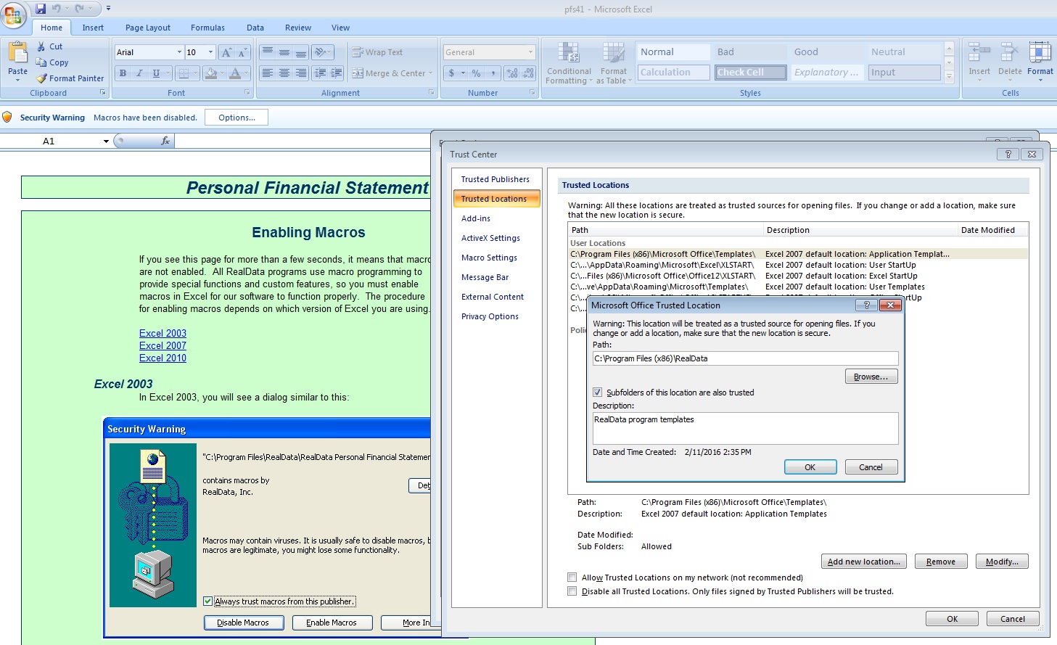Viewport: 1057px width, 645px height.
Task: Check Disable all Trusted Locations option
Action: pos(572,591)
